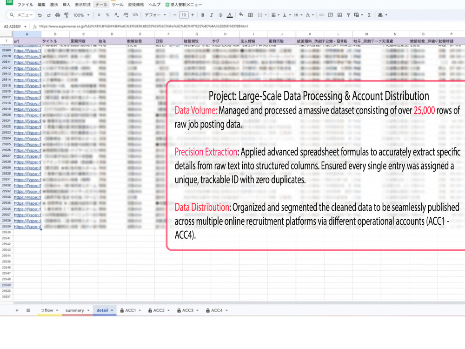Click the タイトル header cell
The width and height of the screenshot is (465, 349).
[x=55, y=41]
